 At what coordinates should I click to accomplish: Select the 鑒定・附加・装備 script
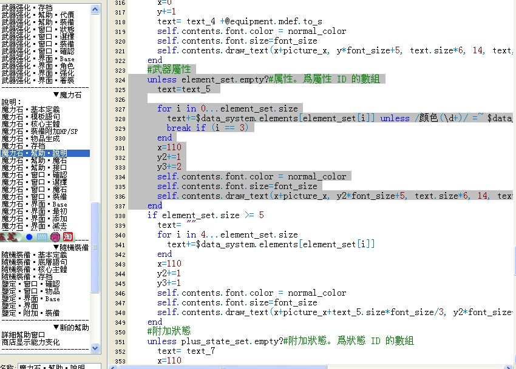(30, 313)
